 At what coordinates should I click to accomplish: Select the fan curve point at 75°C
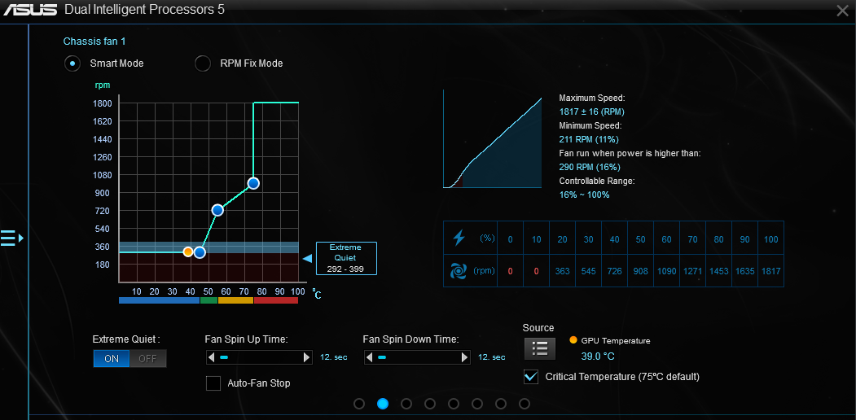pos(253,183)
